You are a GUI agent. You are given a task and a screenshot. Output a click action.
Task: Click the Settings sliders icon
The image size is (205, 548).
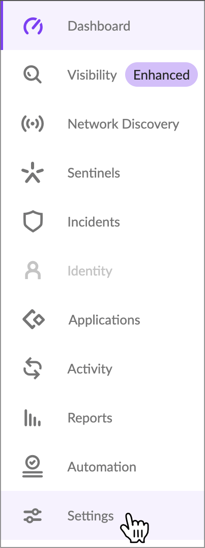pos(33,516)
